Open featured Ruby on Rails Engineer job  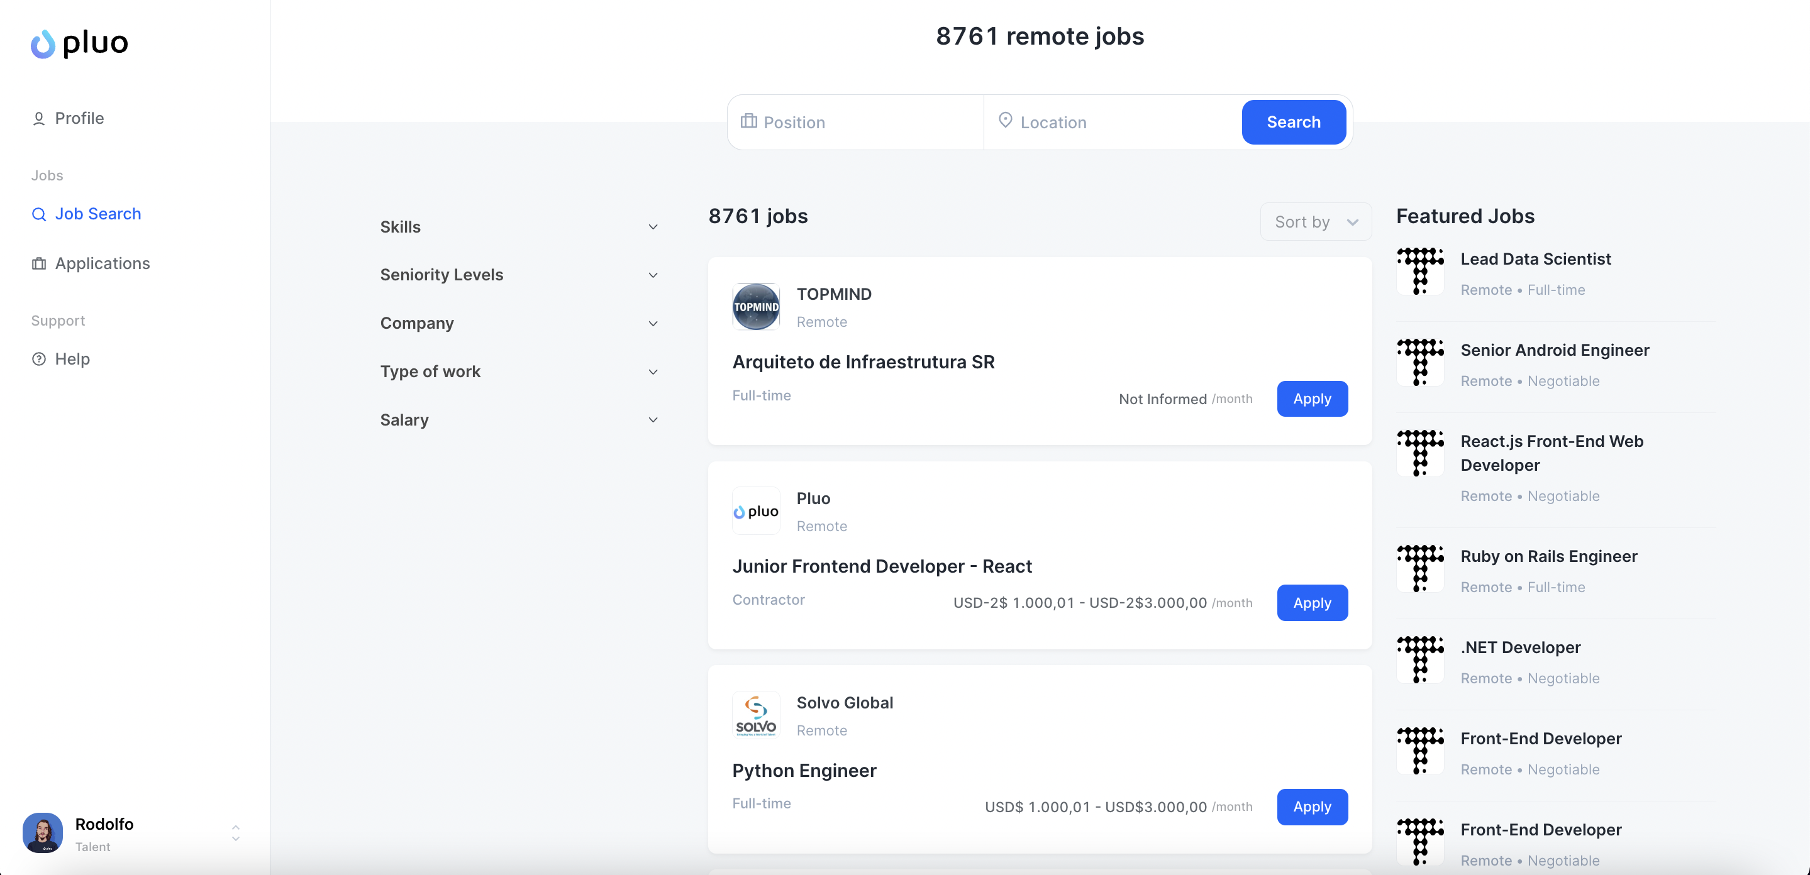click(1548, 557)
